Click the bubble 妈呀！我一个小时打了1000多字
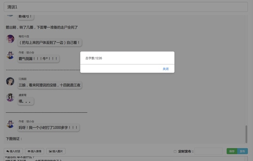 pos(48,128)
